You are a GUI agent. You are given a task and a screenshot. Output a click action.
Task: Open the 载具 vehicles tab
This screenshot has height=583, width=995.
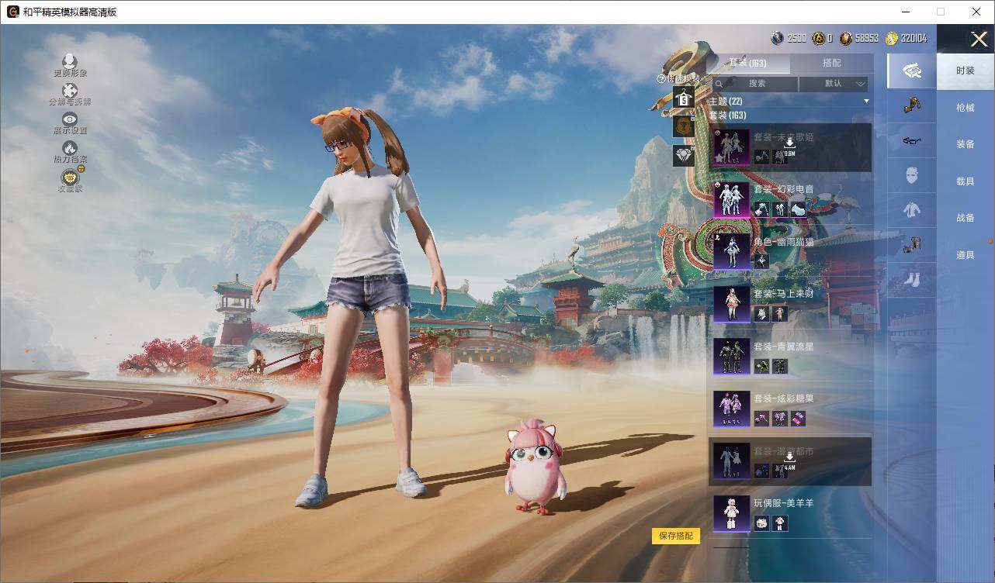point(966,181)
